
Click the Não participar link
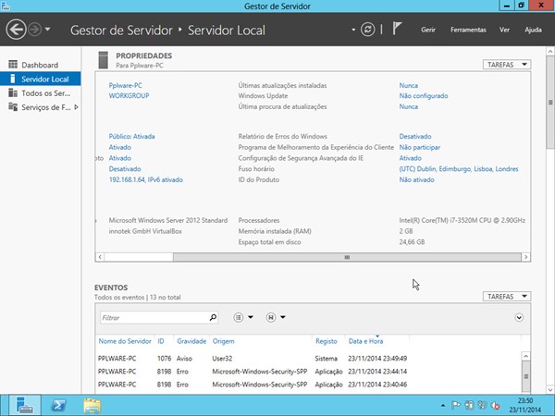point(420,147)
